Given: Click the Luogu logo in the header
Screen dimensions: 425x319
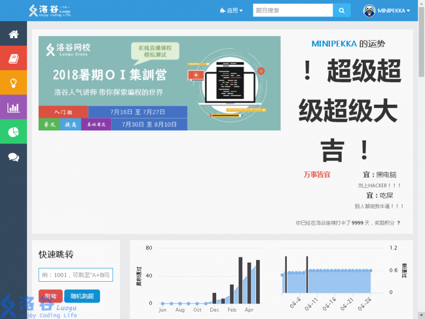Looking at the screenshot, I should (x=50, y=11).
